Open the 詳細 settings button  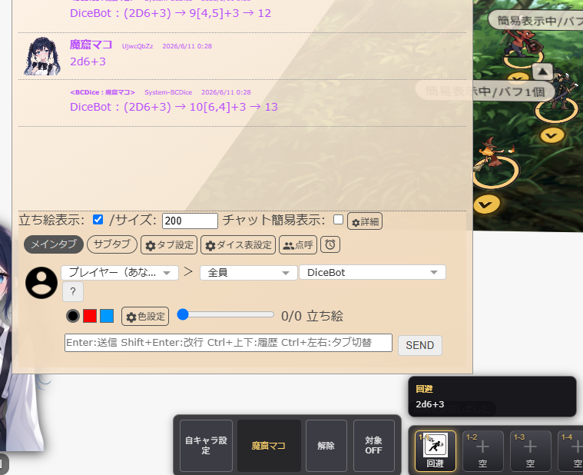[x=365, y=221]
